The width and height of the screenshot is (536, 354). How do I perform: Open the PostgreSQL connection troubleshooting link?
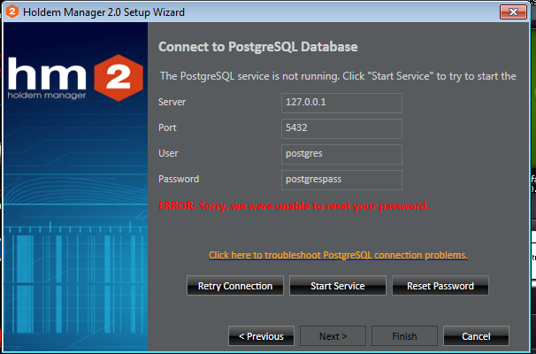click(x=338, y=255)
